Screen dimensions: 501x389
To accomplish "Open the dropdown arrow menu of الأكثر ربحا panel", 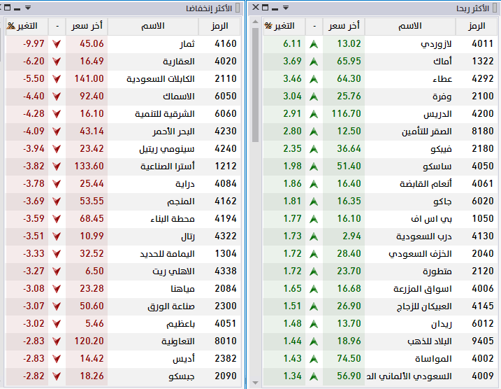I will [x=286, y=8].
